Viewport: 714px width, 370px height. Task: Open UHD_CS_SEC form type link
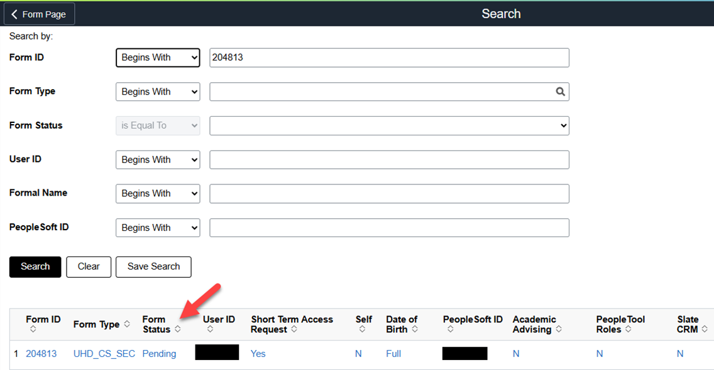point(104,354)
